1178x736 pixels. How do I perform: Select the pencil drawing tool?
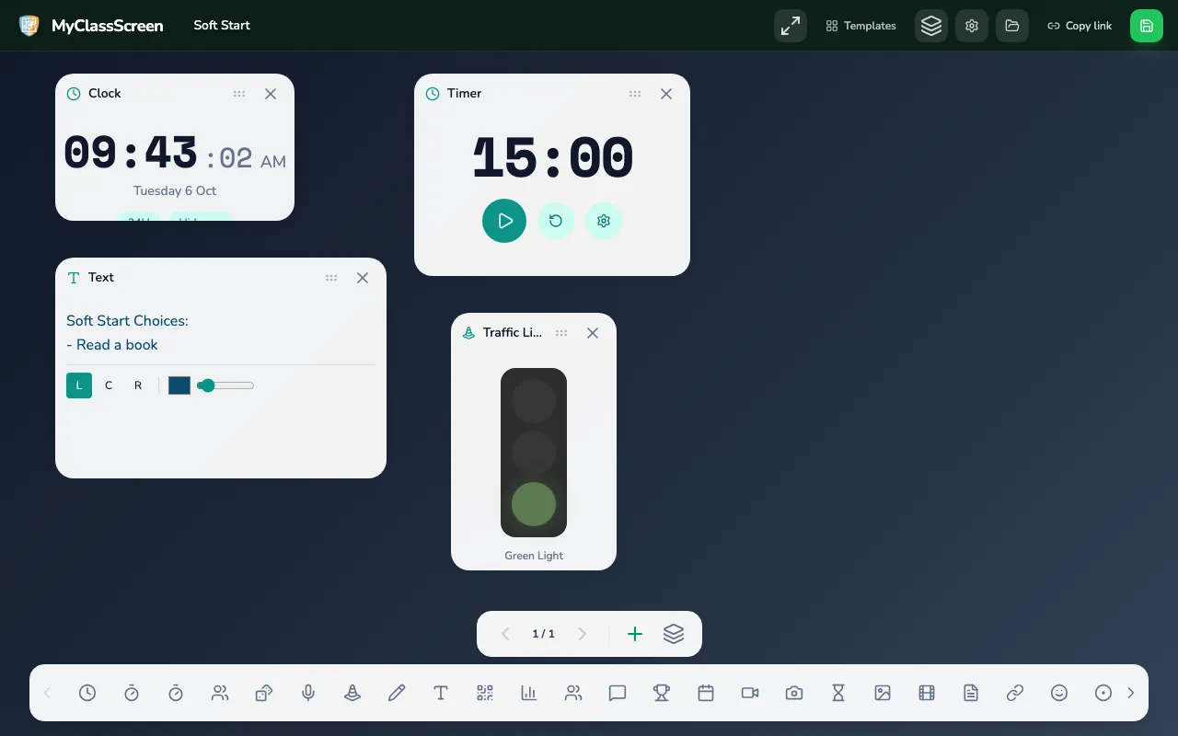[x=397, y=693]
